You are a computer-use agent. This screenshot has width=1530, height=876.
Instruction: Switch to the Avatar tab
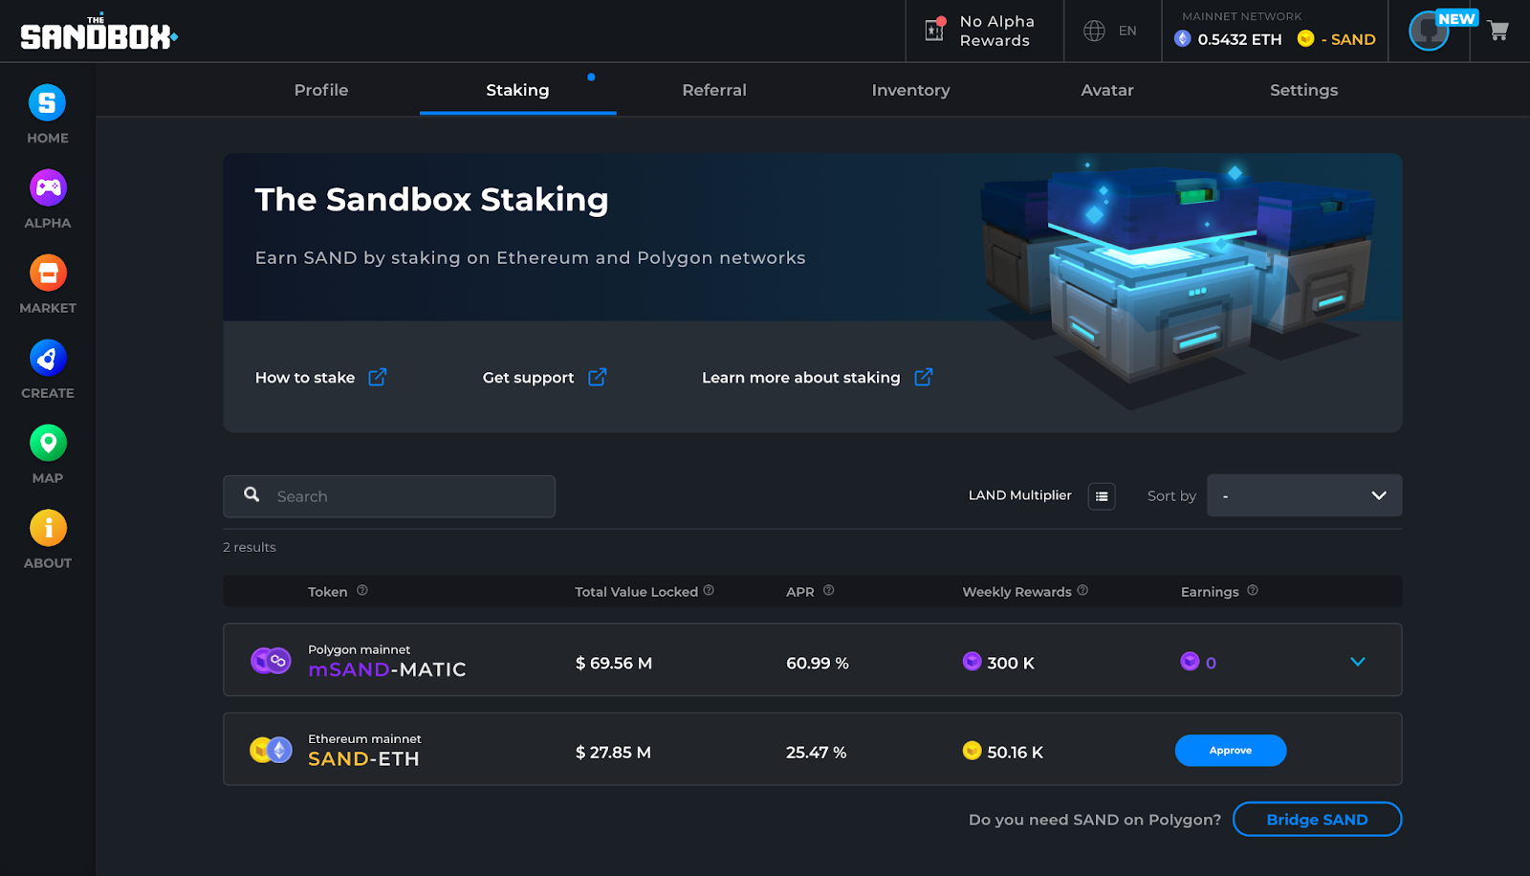(x=1107, y=90)
